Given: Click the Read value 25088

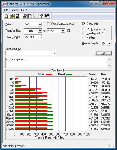Looking at the screenshot, I should 106,79.
